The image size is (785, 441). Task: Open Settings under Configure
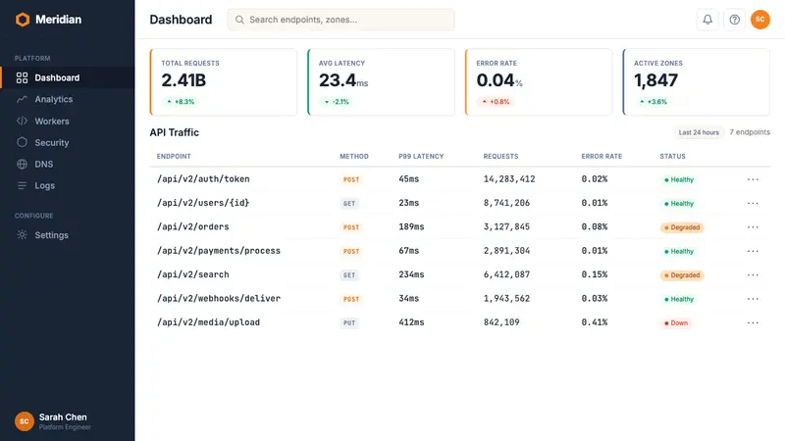click(x=67, y=235)
